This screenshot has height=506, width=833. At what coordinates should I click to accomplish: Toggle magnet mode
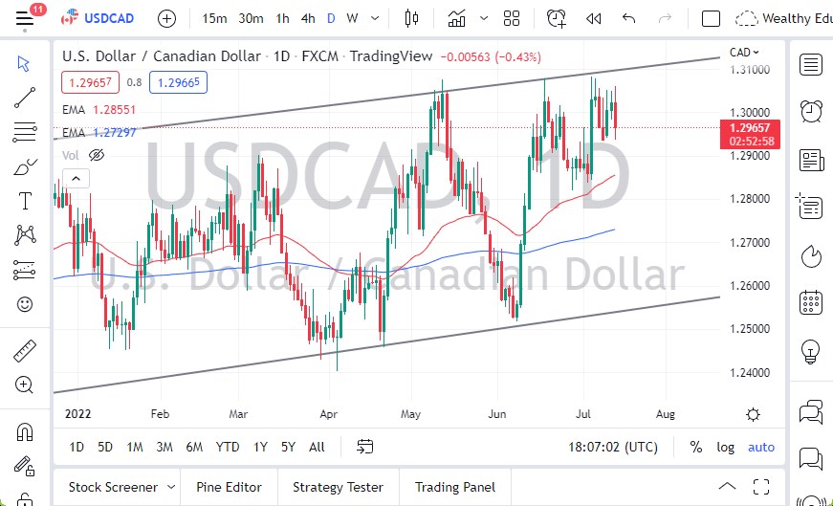coord(25,431)
